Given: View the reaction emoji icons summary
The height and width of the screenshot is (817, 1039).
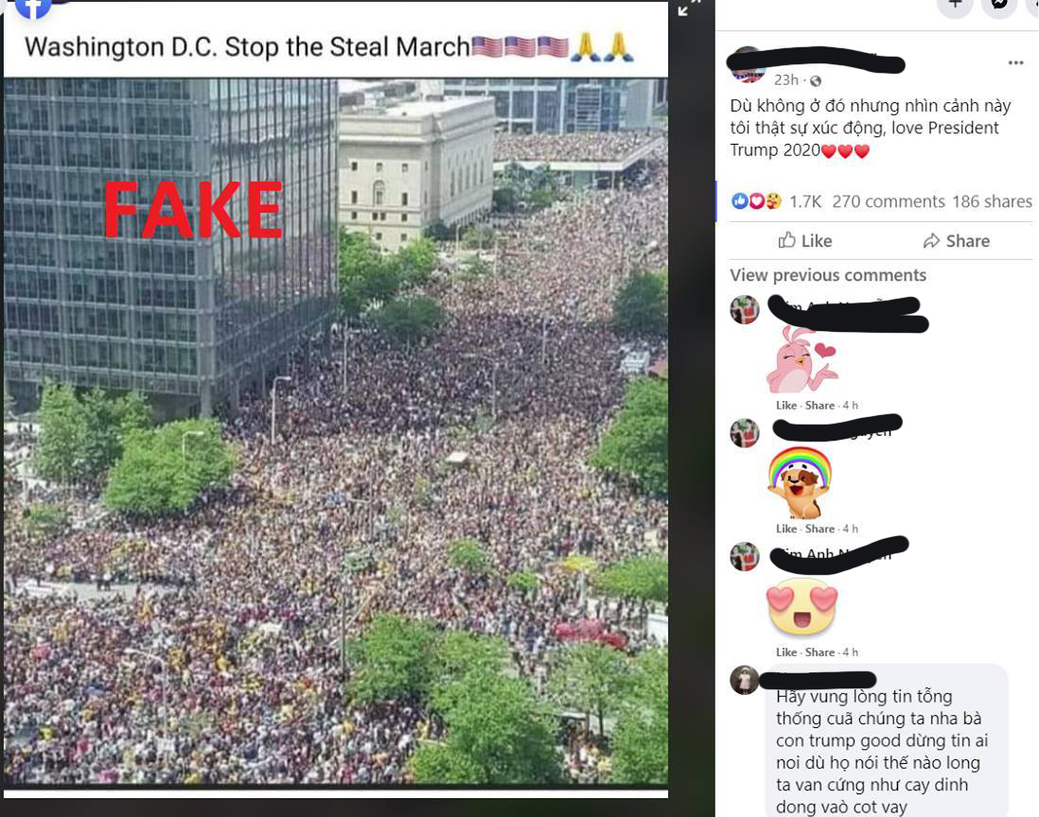Looking at the screenshot, I should click(756, 201).
